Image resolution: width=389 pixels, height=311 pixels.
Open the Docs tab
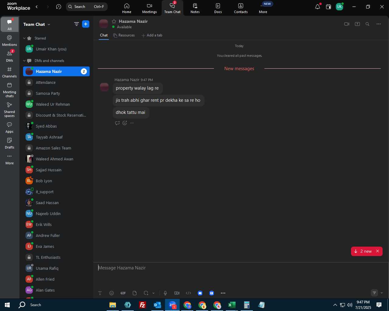click(x=218, y=8)
